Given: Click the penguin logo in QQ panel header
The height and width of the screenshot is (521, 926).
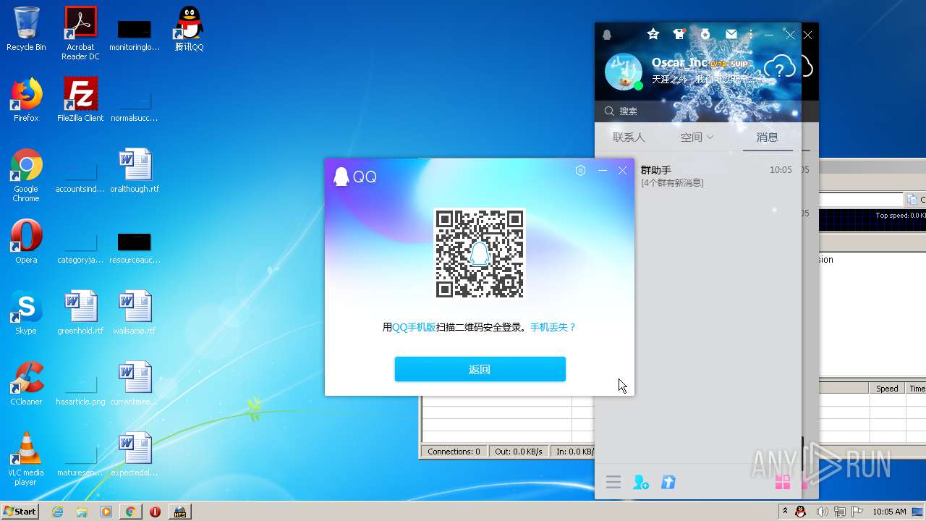Looking at the screenshot, I should [607, 35].
